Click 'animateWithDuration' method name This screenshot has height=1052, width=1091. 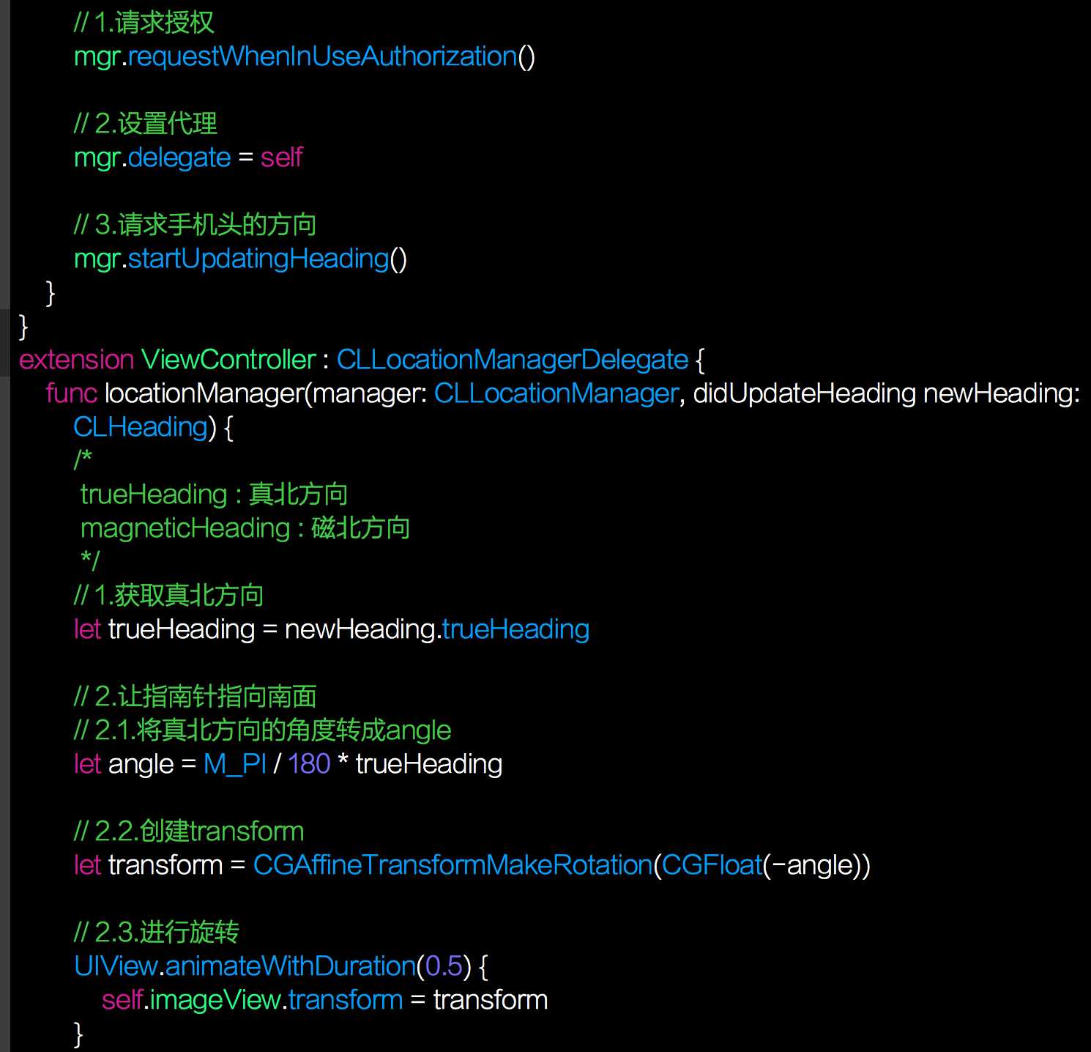(x=291, y=966)
